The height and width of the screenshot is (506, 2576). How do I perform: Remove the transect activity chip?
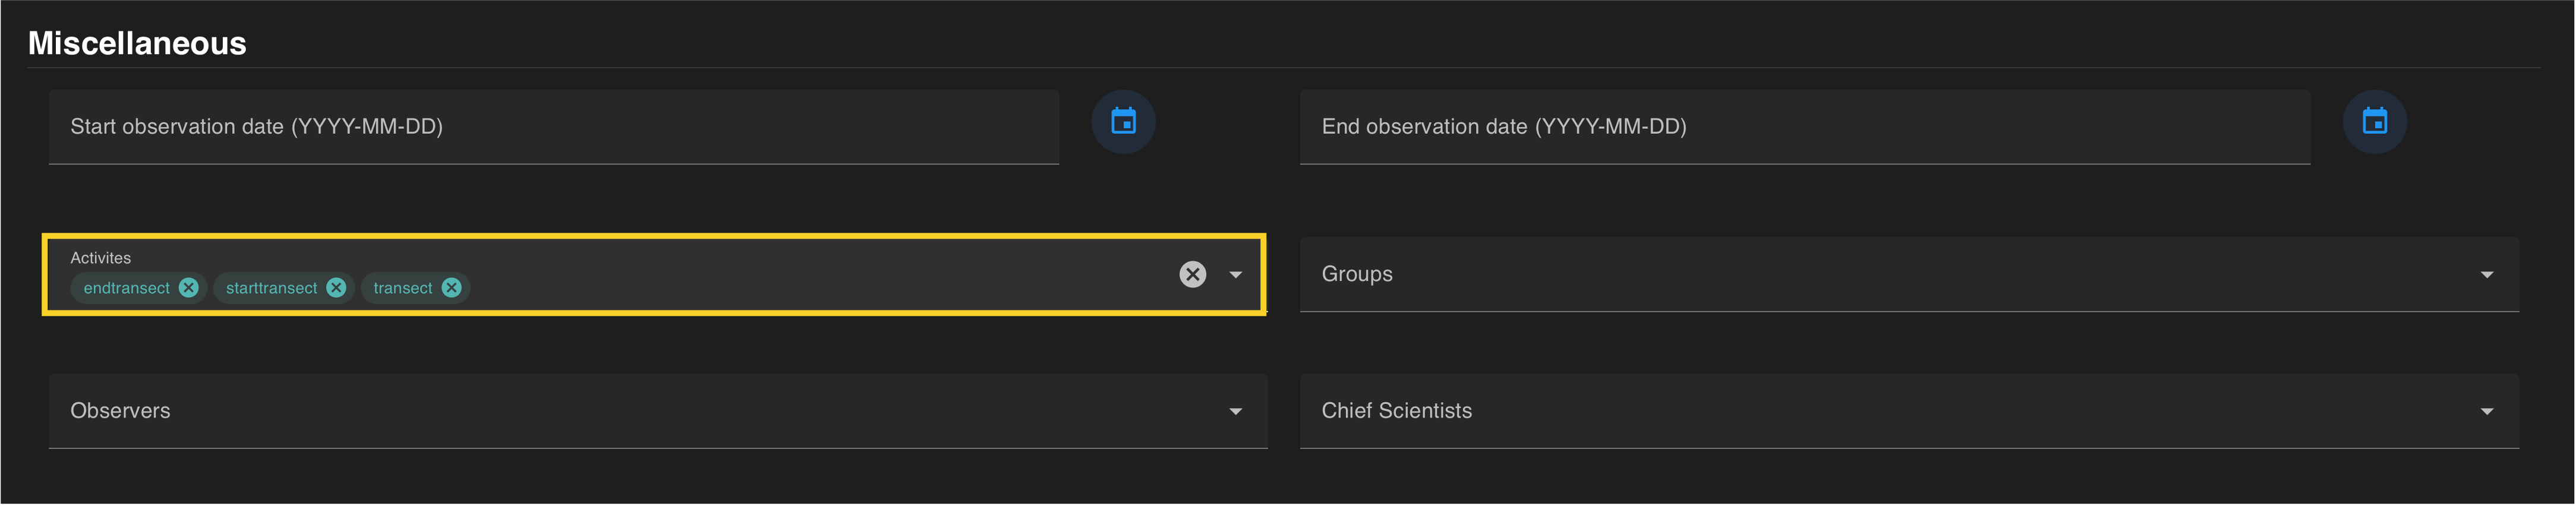452,288
